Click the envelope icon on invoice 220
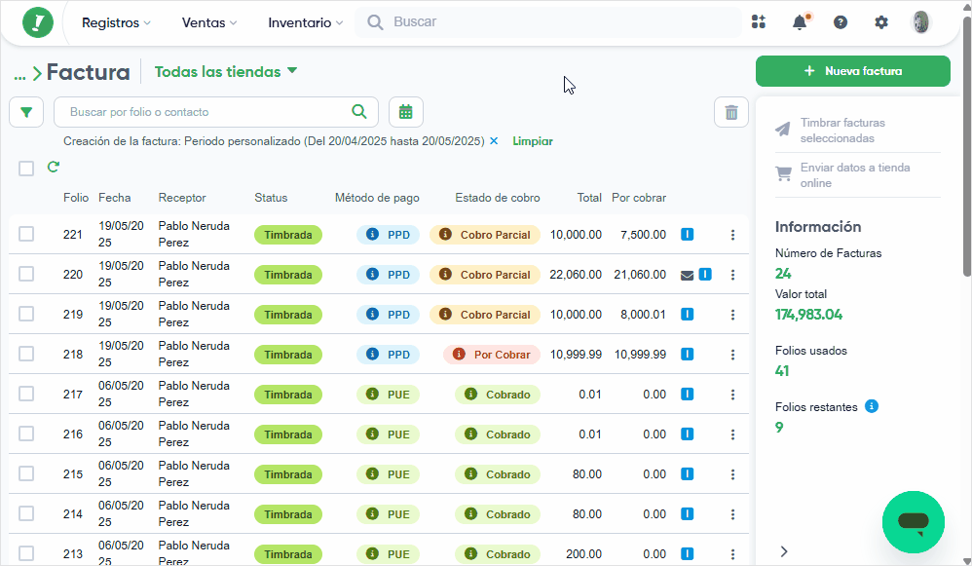This screenshot has height=566, width=972. 687,276
